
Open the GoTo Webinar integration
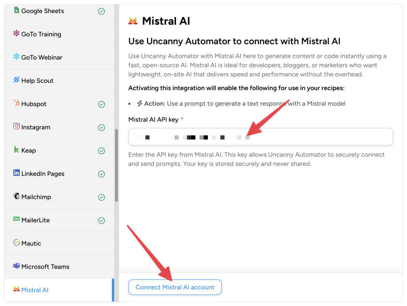[x=44, y=57]
